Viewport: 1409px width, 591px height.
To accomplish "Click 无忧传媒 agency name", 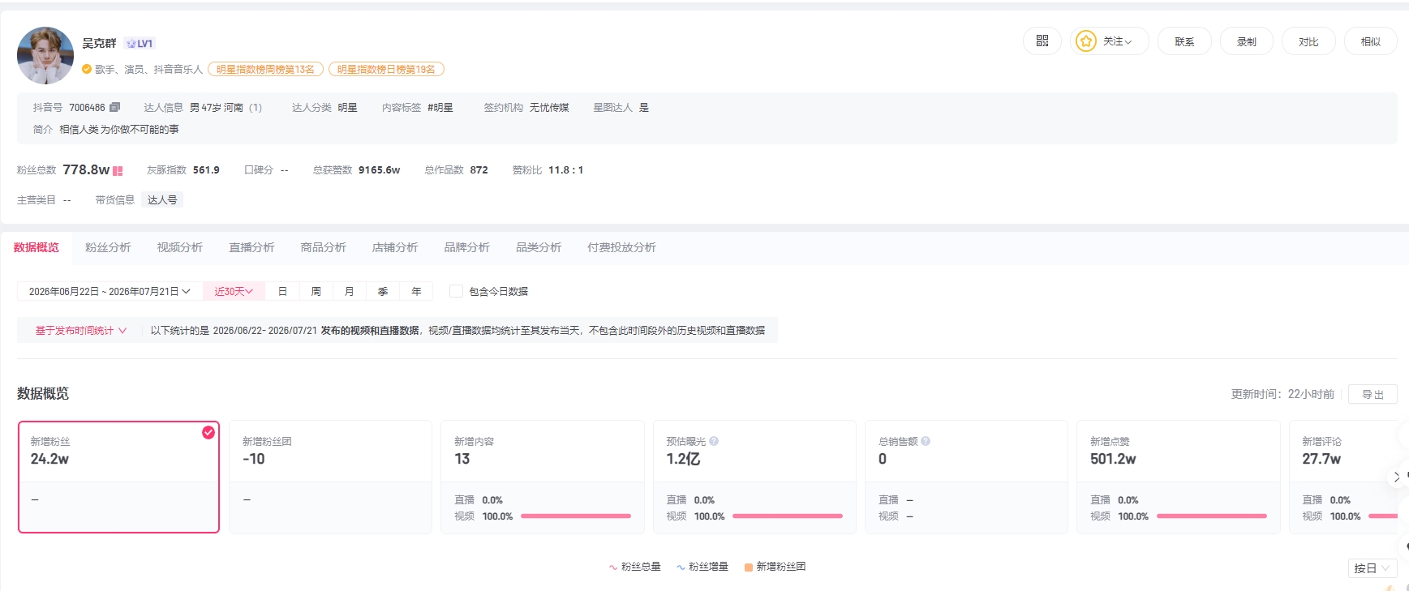I will [x=549, y=107].
